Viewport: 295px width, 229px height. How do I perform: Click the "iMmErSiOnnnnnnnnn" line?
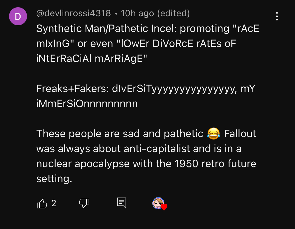click(87, 104)
